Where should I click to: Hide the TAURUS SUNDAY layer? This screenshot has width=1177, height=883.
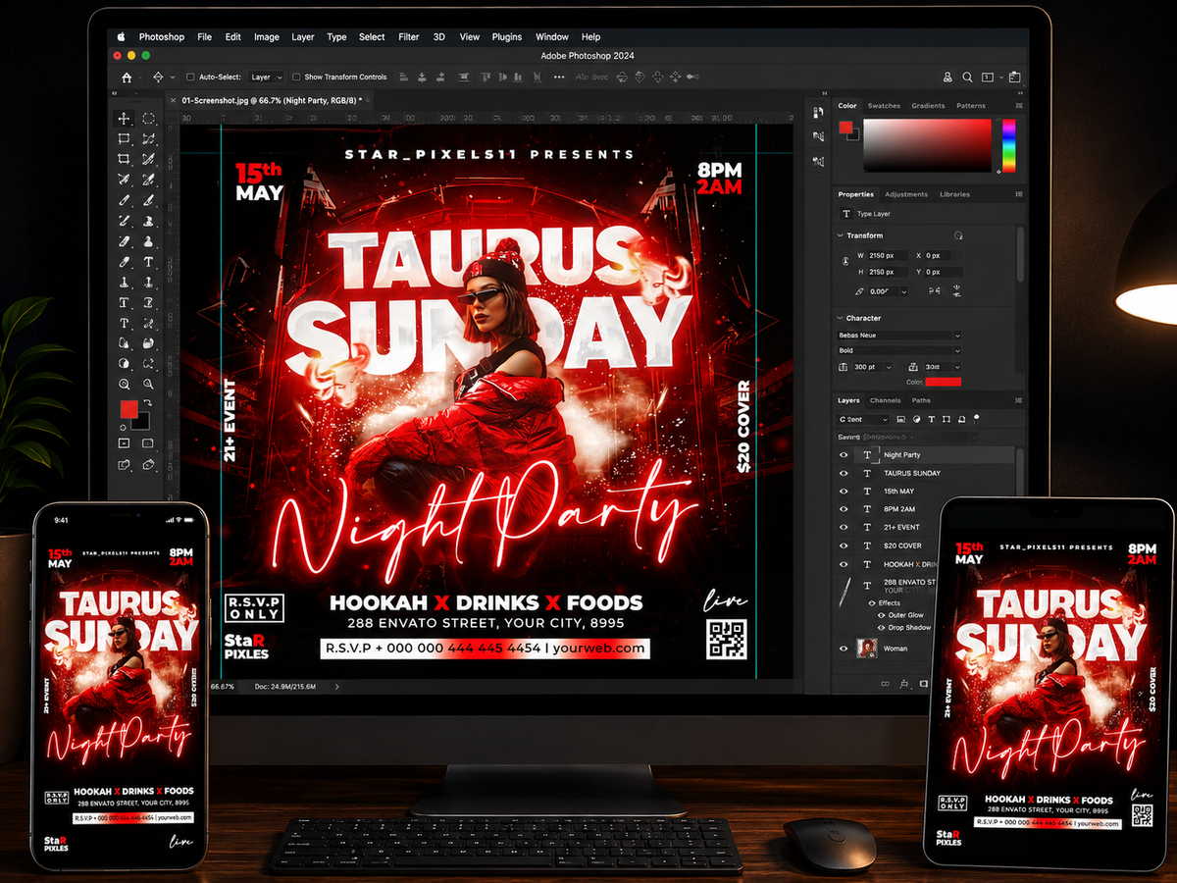[x=844, y=473]
